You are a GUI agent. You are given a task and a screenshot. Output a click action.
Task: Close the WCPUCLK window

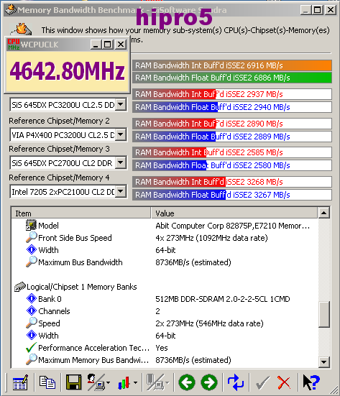(121, 45)
